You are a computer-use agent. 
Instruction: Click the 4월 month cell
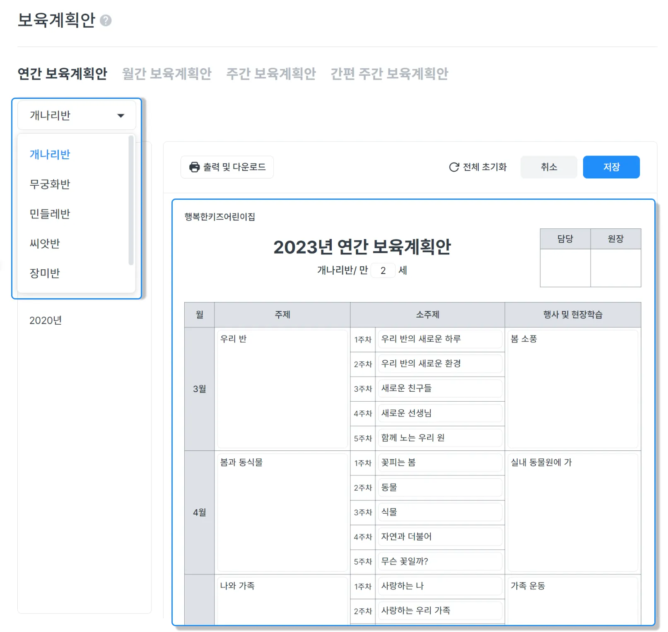click(200, 512)
